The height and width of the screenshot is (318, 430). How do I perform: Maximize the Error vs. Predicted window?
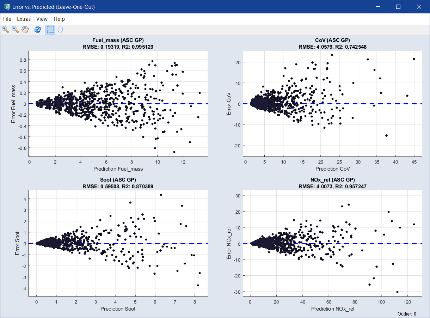tap(398, 7)
